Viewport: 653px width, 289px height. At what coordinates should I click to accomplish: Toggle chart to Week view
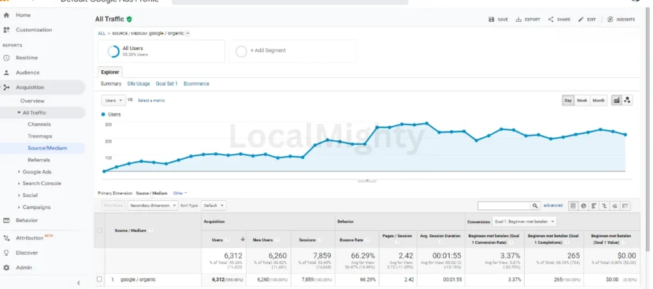(x=582, y=100)
